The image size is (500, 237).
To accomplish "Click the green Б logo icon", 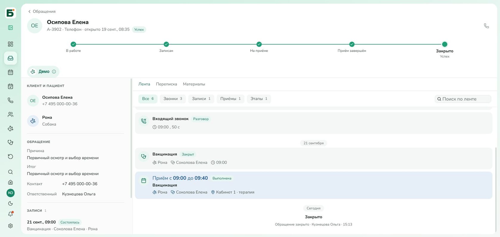I will tap(10, 13).
